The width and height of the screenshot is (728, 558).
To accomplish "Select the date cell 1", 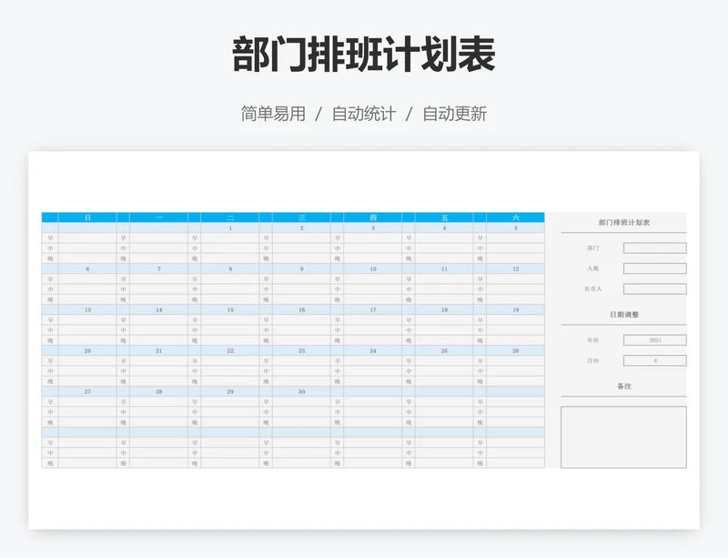I will 230,228.
